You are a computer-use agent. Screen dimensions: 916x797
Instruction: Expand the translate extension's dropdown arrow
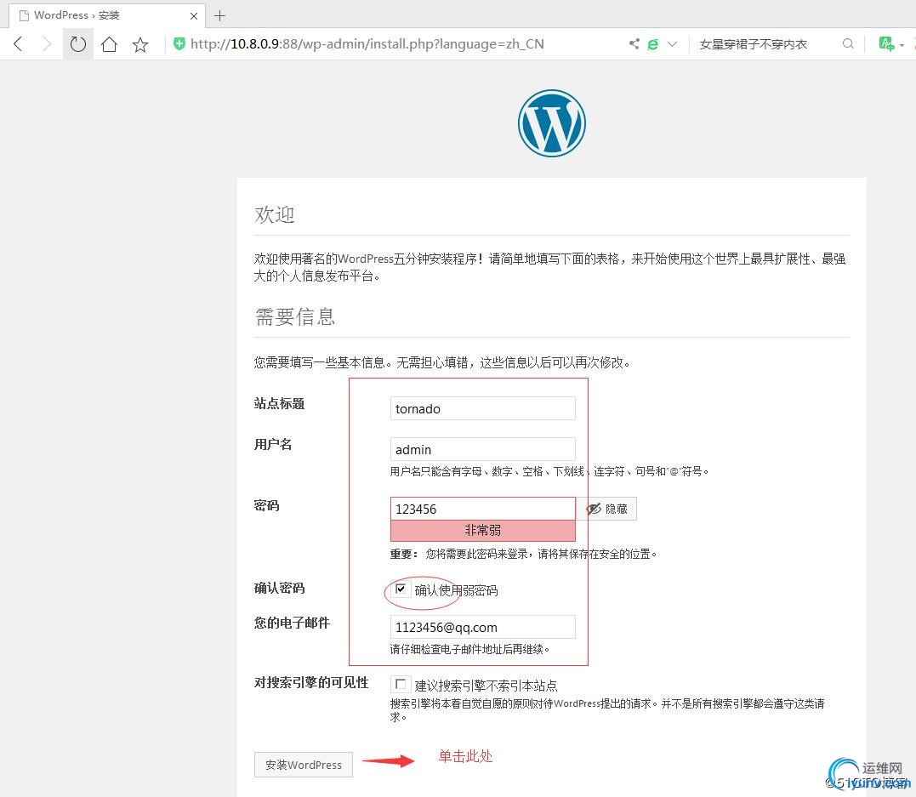902,45
